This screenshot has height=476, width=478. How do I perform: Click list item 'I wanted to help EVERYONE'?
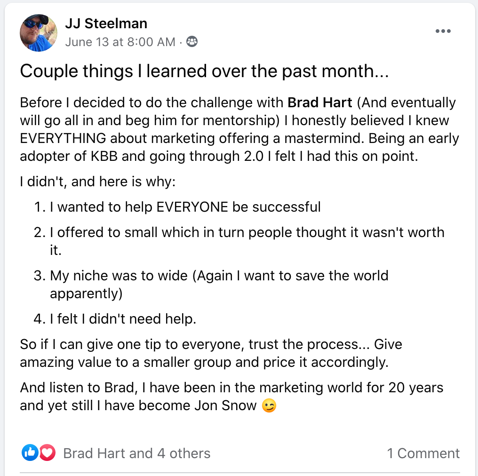(177, 207)
